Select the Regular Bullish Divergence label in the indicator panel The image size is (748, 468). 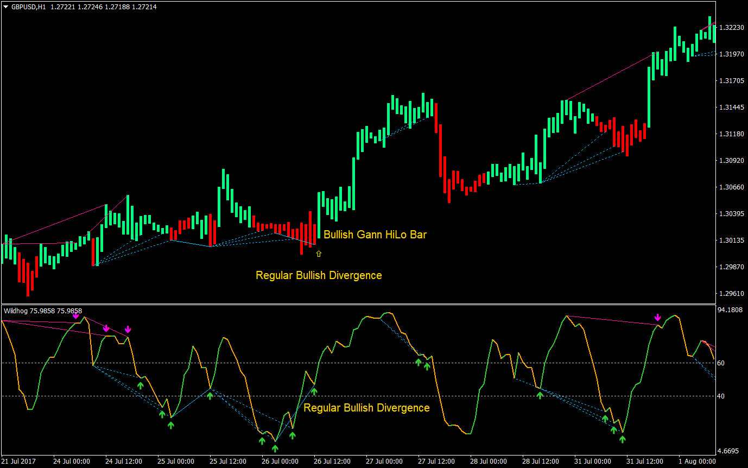point(367,408)
